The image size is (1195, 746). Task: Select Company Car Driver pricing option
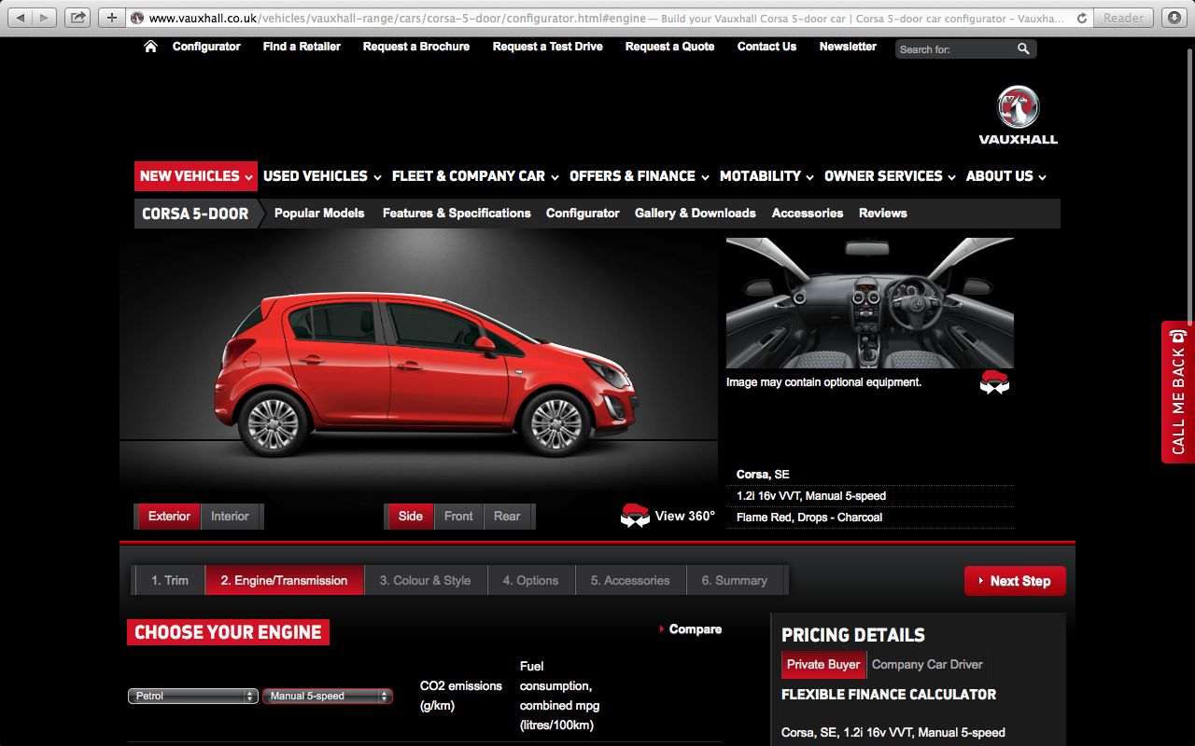point(927,665)
